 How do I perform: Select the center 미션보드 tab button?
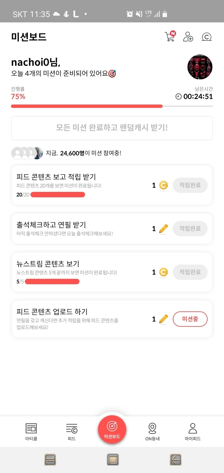pyautogui.click(x=112, y=429)
